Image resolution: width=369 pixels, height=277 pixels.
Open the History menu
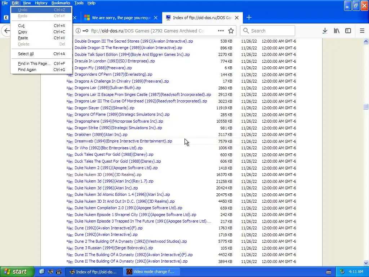[41, 3]
